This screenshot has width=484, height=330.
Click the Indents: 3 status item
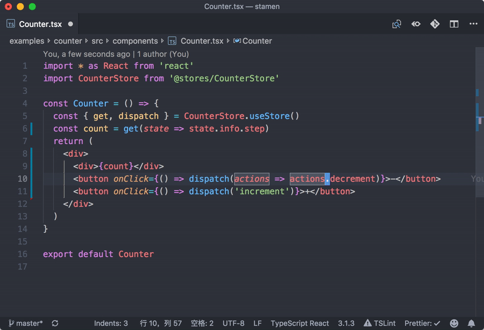[111, 323]
